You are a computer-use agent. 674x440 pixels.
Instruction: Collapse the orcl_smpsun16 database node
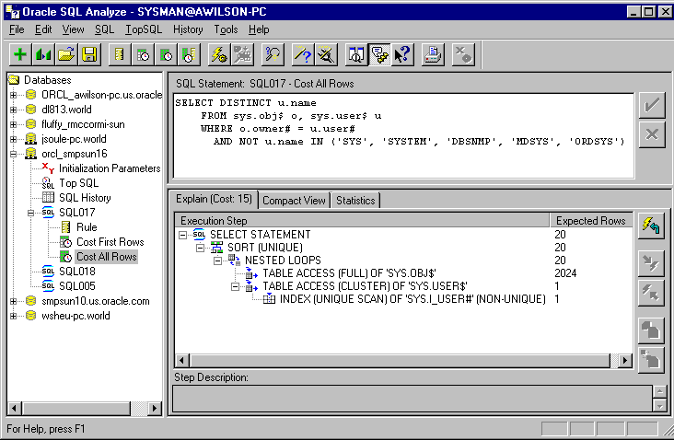coord(13,154)
